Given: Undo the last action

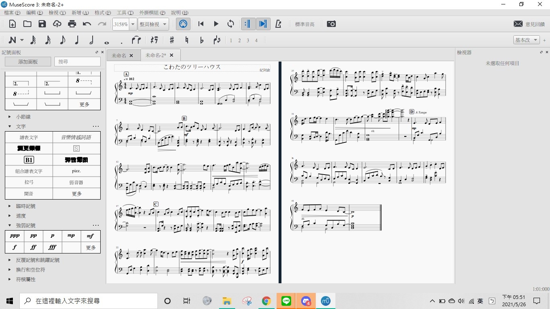Looking at the screenshot, I should point(87,24).
